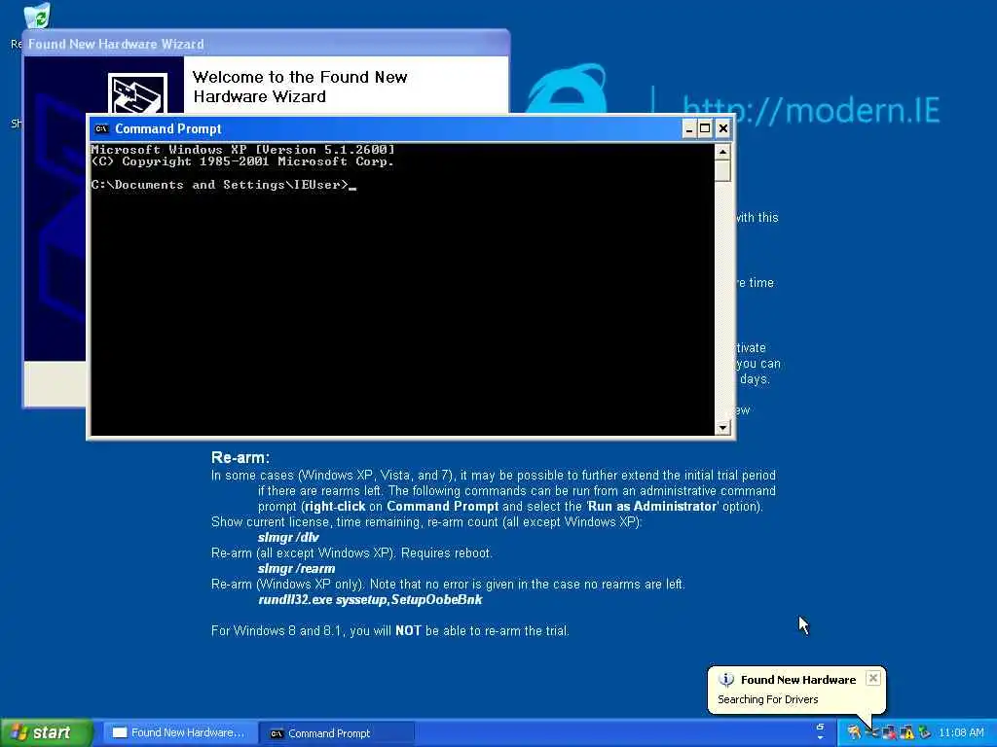
Task: Maximize the Command Prompt window
Action: coord(705,129)
